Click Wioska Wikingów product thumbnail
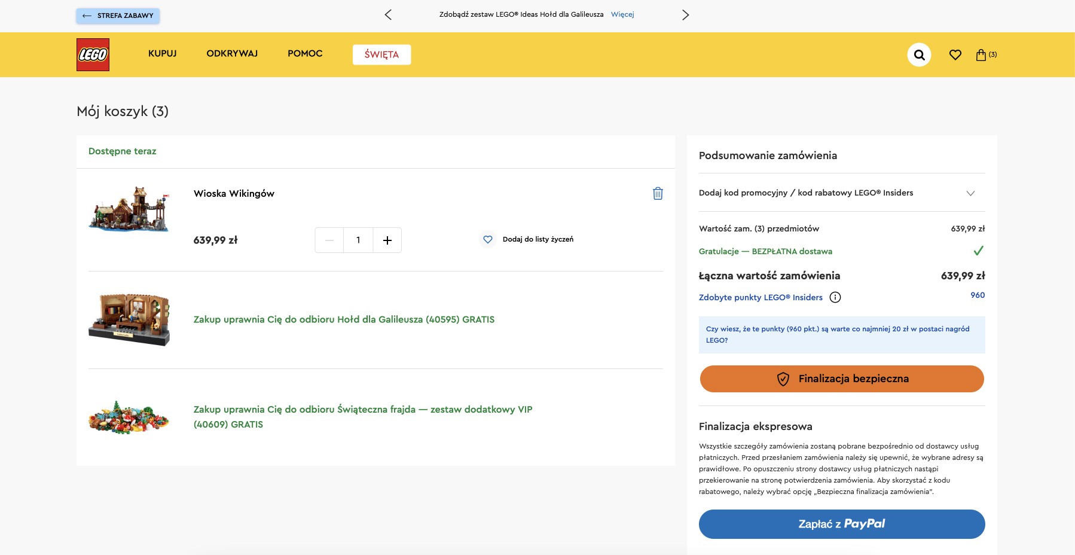Screen dimensions: 1075x555 click(x=129, y=209)
